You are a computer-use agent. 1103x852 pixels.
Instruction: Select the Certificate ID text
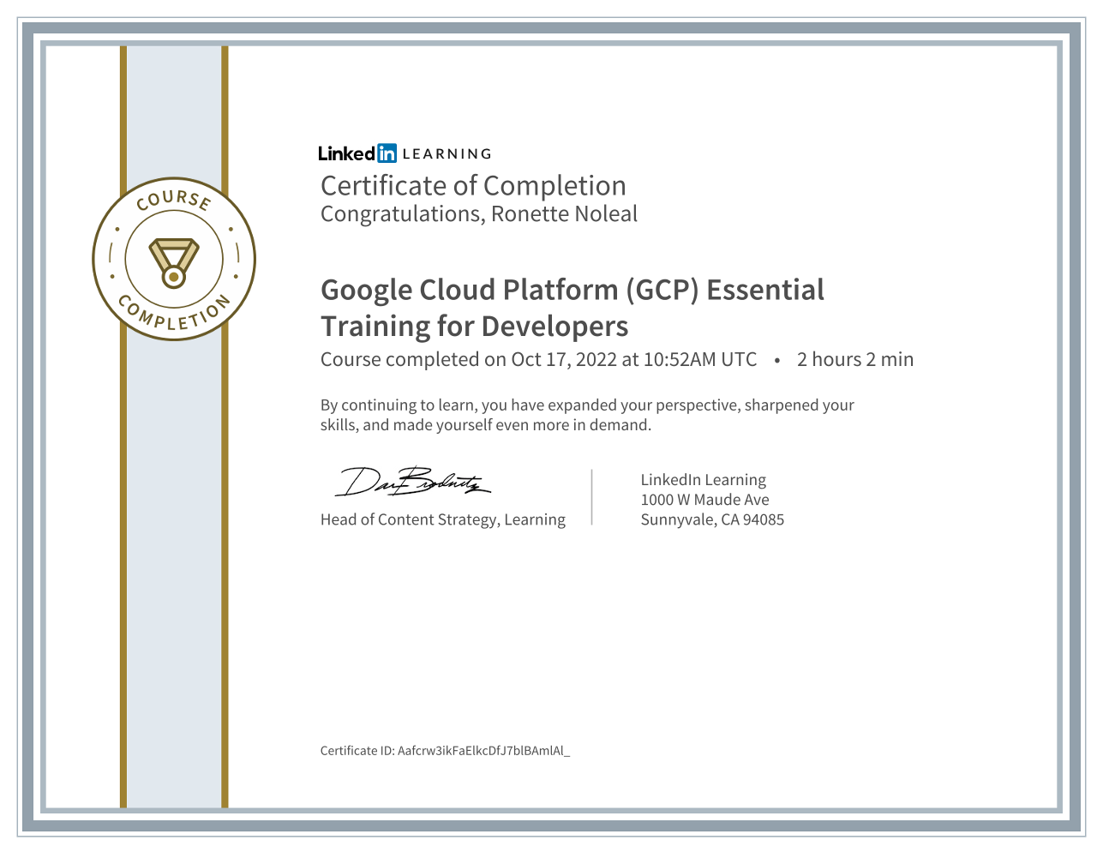tap(447, 750)
